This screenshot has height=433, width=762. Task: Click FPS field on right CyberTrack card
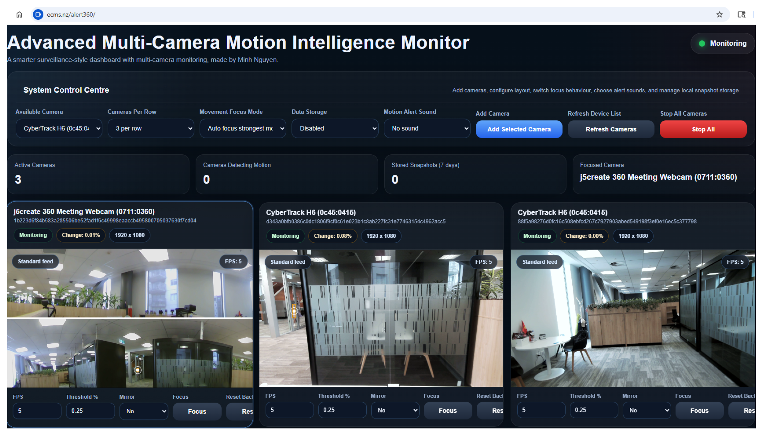[541, 410]
